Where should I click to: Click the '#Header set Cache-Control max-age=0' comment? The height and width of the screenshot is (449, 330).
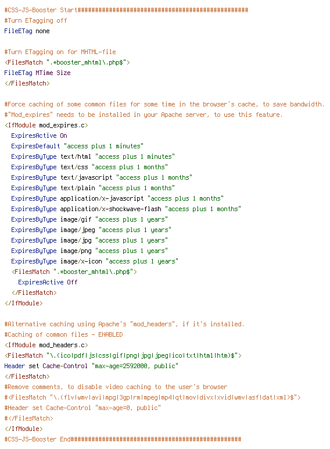(x=82, y=408)
